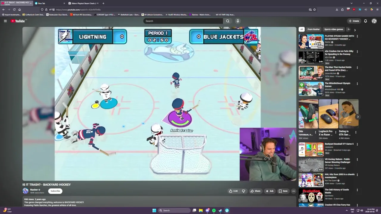The width and height of the screenshot is (381, 214).
Task: Select the All filter chip
Action: coord(302,29)
